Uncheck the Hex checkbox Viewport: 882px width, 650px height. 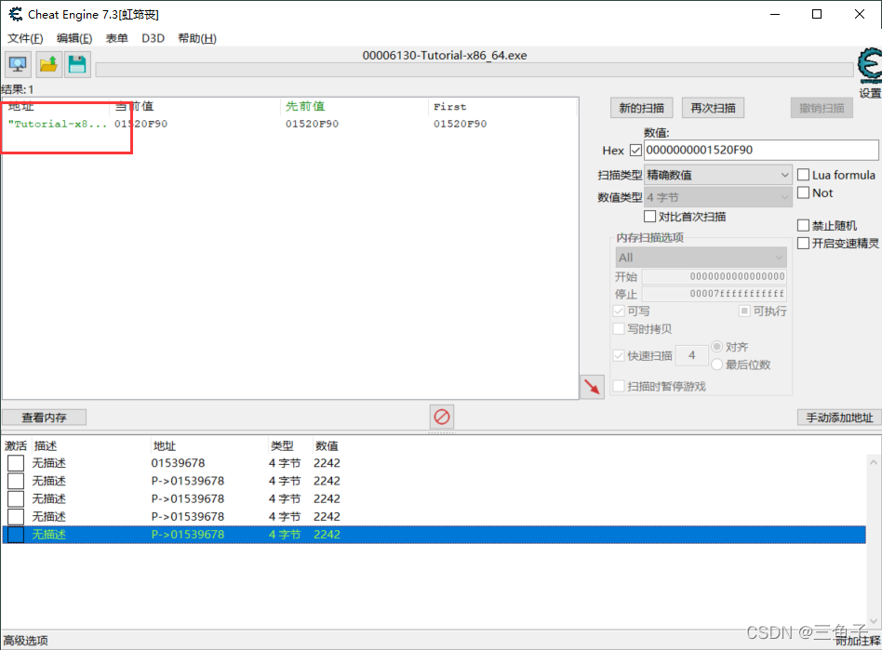(x=635, y=150)
